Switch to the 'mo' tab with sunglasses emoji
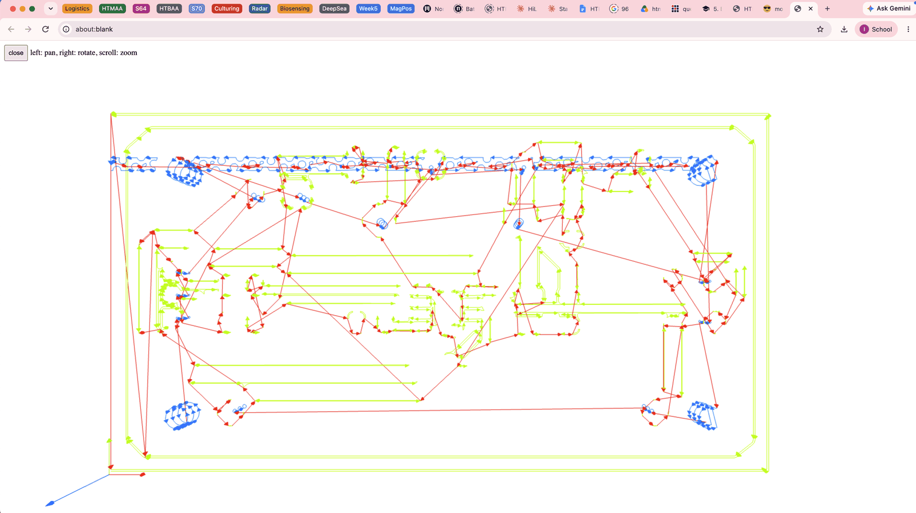 coord(773,9)
